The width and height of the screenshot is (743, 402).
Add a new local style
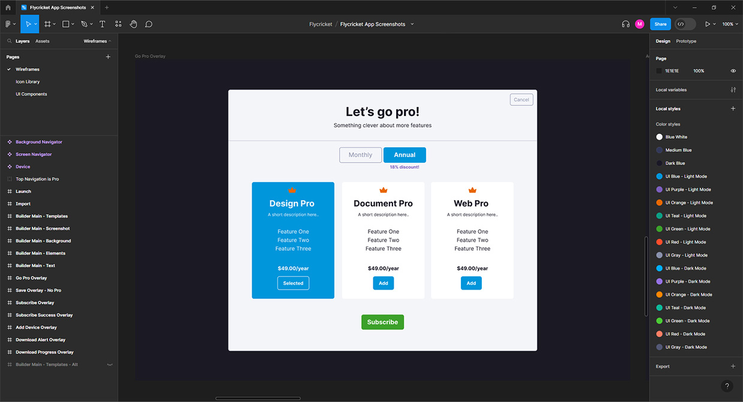click(x=733, y=109)
